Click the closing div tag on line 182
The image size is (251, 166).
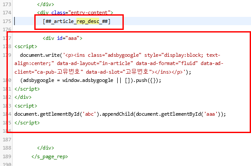(23, 97)
